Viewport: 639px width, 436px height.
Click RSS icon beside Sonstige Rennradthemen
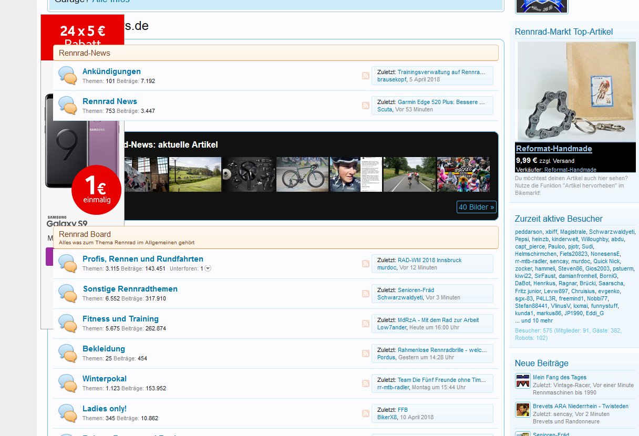pyautogui.click(x=366, y=294)
